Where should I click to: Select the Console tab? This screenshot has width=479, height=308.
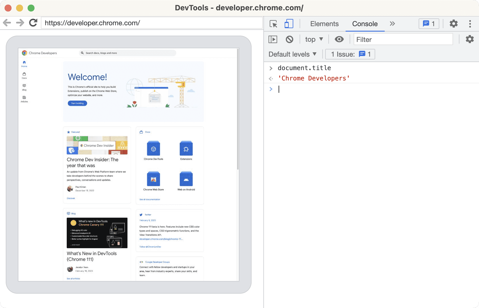tap(365, 24)
